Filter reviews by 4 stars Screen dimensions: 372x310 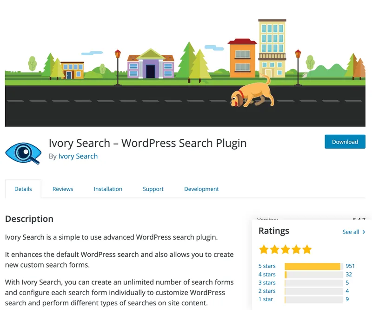(267, 274)
